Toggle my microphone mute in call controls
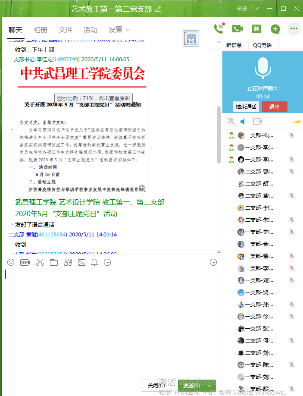This screenshot has width=303, height=396. (x=231, y=122)
